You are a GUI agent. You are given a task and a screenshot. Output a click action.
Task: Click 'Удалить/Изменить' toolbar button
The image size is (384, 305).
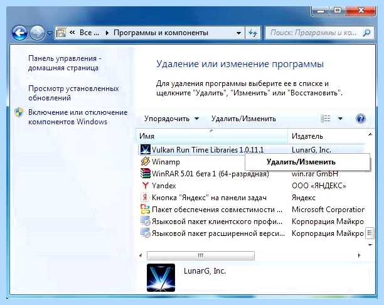click(243, 119)
